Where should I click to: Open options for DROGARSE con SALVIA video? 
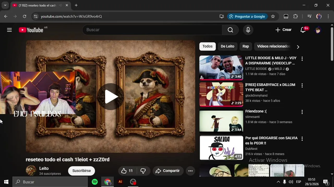(302, 139)
